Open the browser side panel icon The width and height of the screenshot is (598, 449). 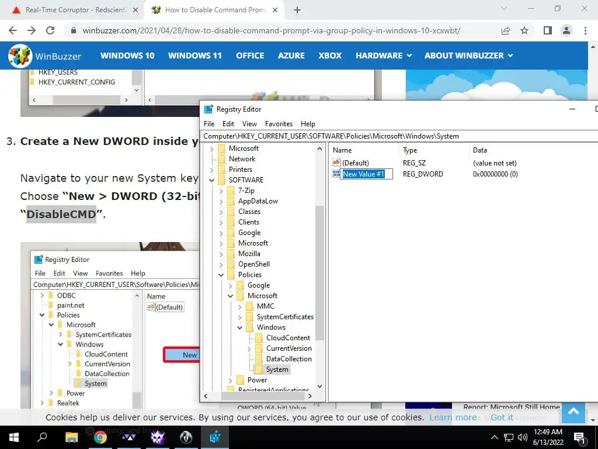point(548,30)
